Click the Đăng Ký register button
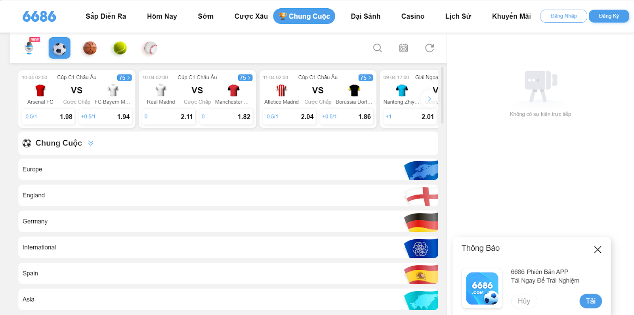Image resolution: width=634 pixels, height=315 pixels. (609, 16)
